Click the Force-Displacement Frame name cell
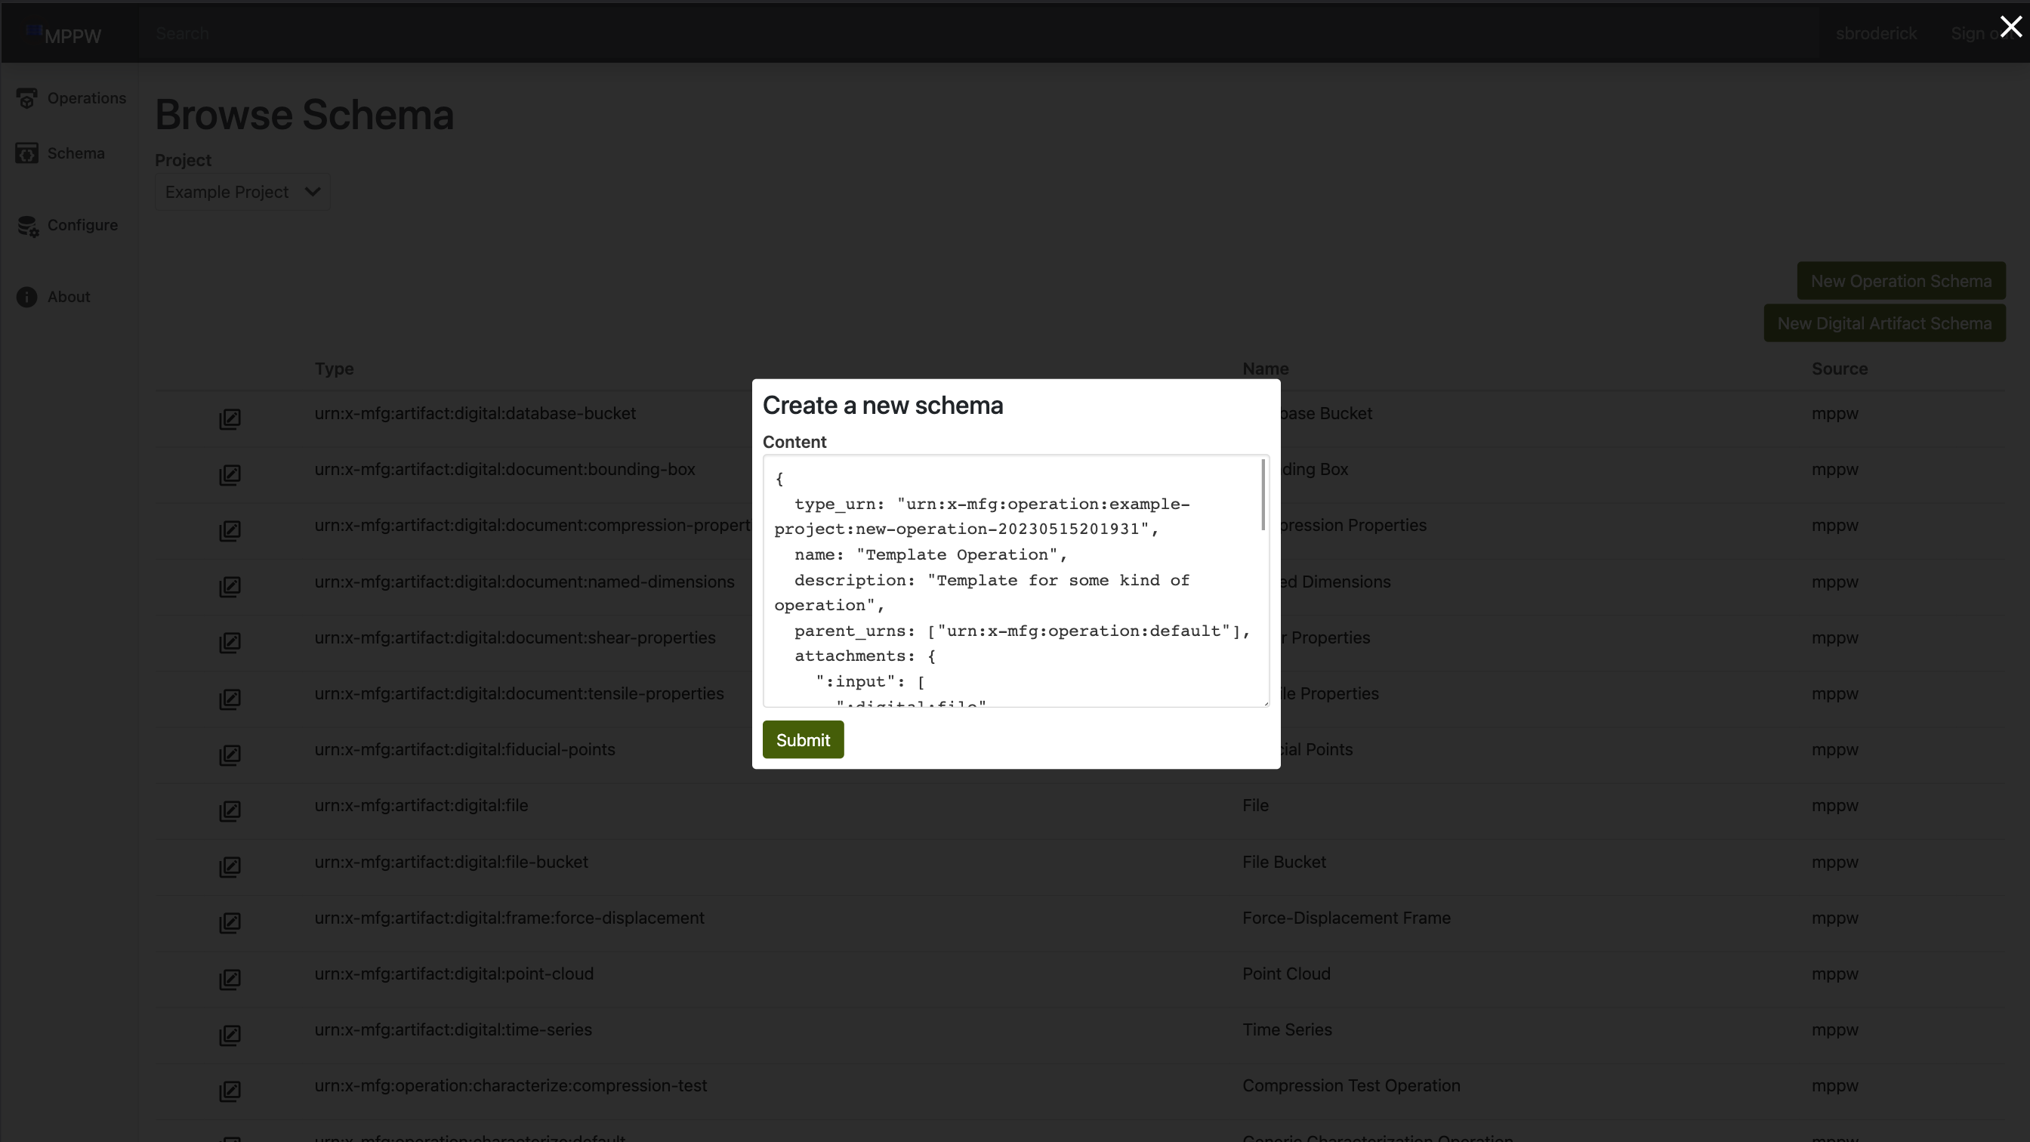2030x1142 pixels. [1346, 918]
